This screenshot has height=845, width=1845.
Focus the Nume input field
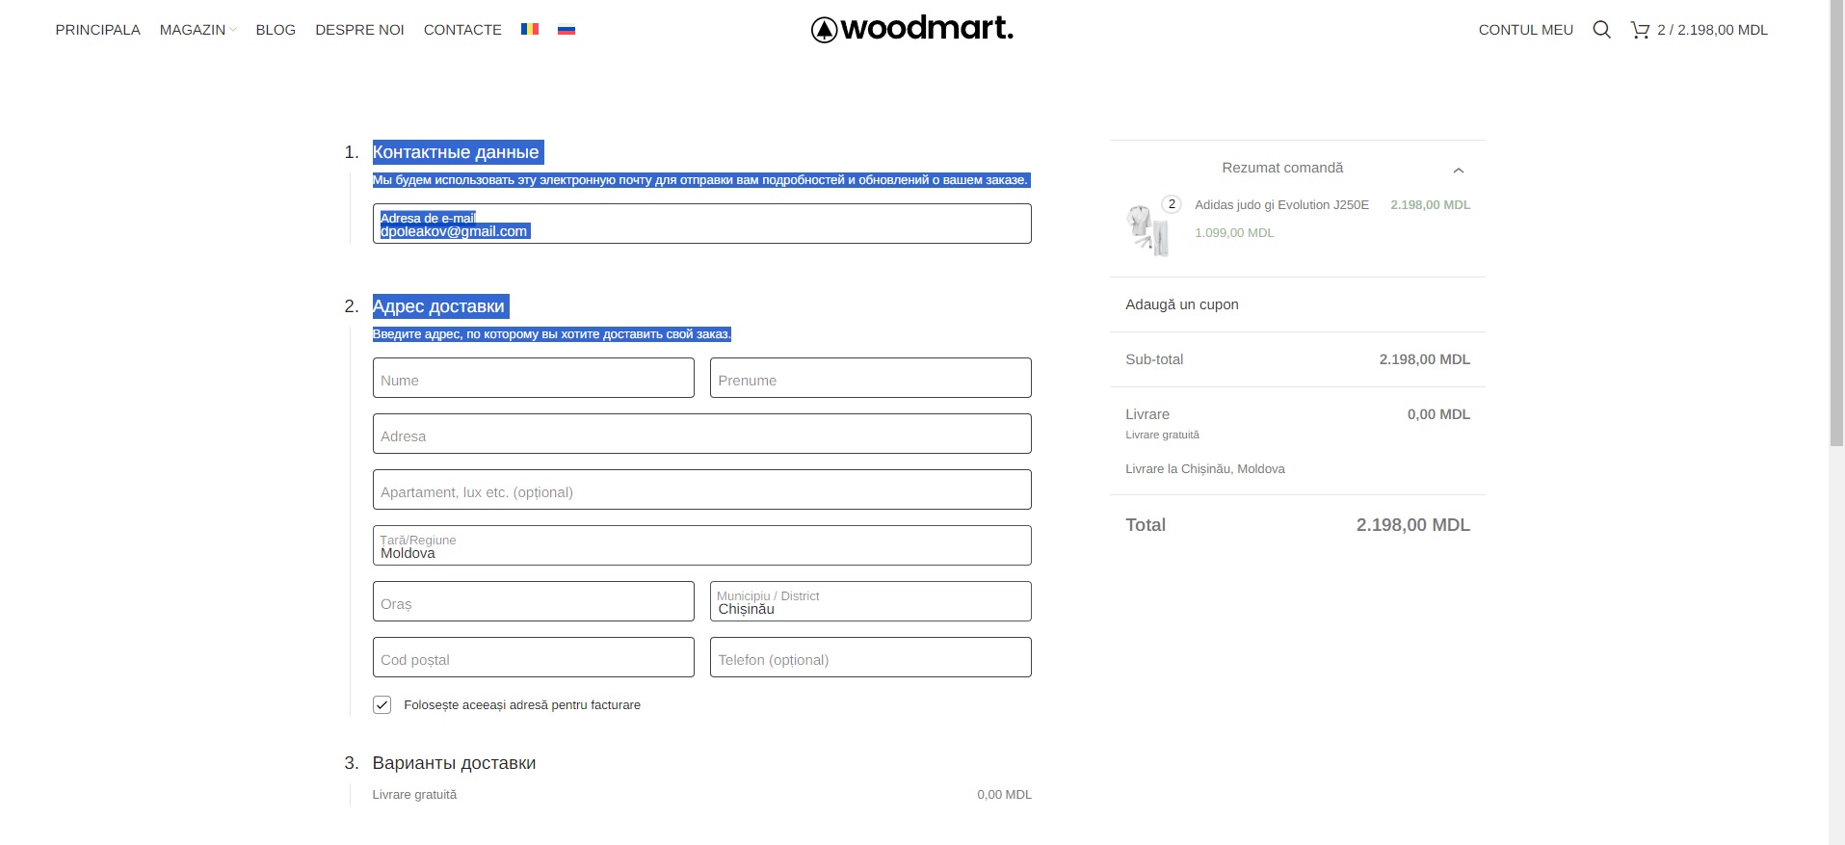(x=533, y=378)
